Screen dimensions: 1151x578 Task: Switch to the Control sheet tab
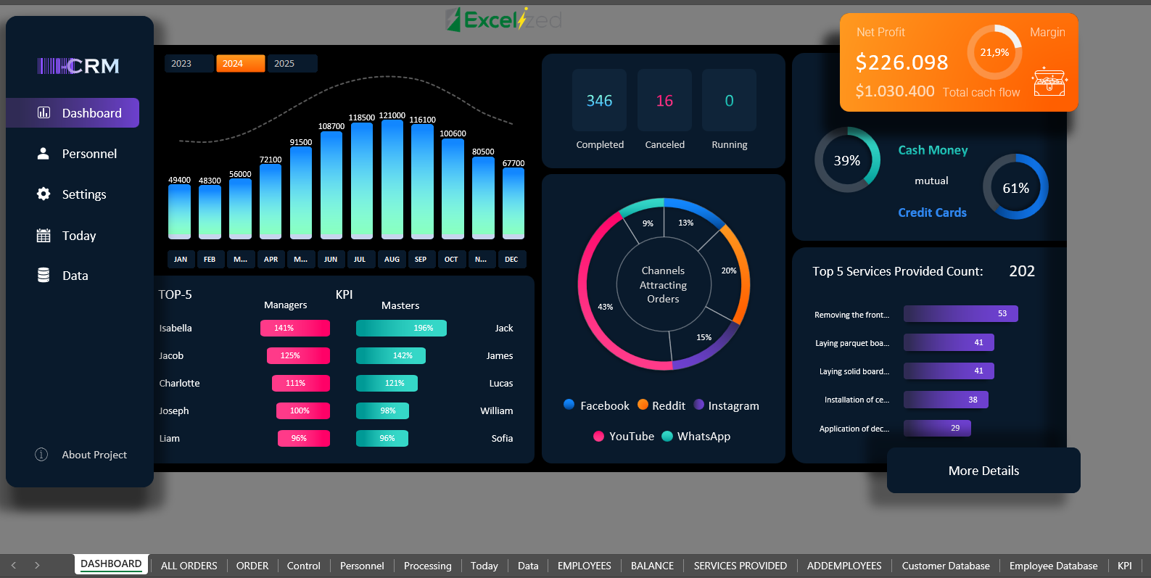coord(303,566)
